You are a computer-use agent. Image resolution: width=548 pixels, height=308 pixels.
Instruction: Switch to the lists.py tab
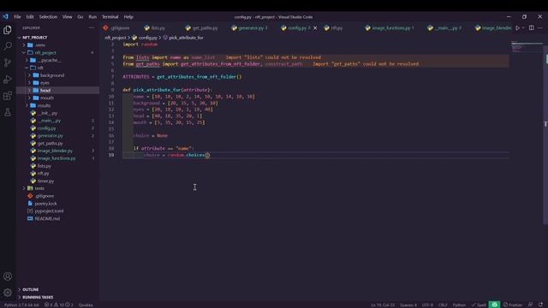[x=155, y=28]
